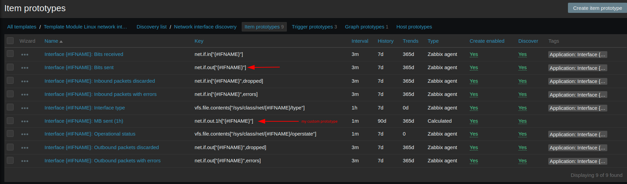Open wizard menu for Bits sent row
Screen dimensions: 627x184
tap(25, 68)
